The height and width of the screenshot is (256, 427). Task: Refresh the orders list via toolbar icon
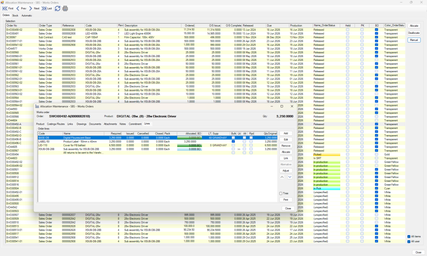[58, 8]
